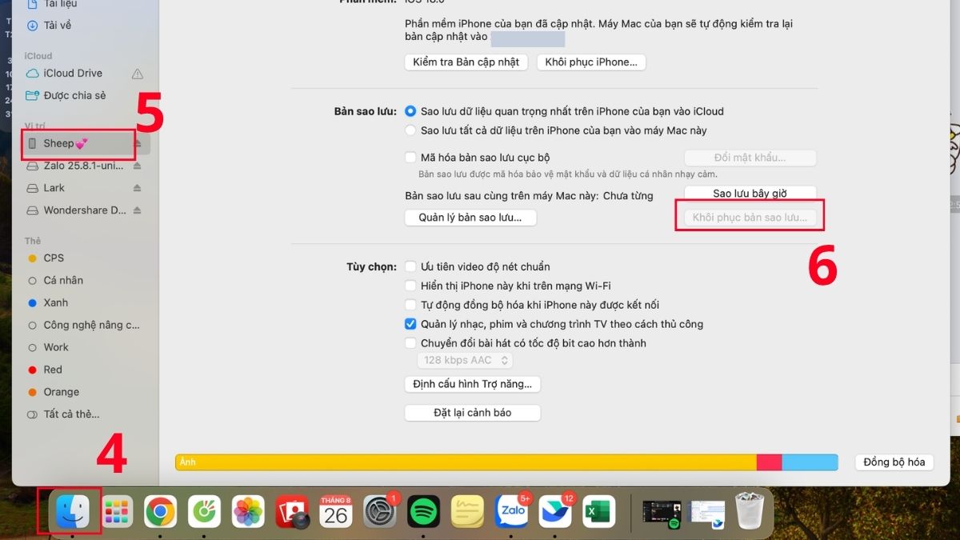This screenshot has width=960, height=540.
Task: Click Đặt lại cảnh báo button
Action: pos(473,413)
